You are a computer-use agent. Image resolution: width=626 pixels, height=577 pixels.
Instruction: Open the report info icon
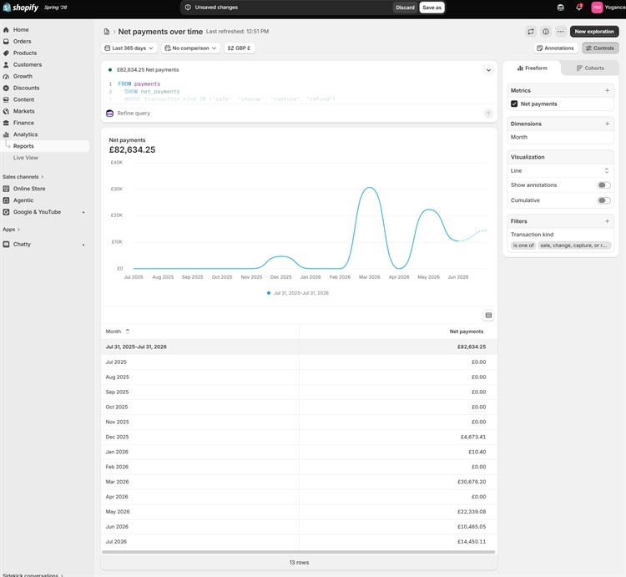[546, 32]
